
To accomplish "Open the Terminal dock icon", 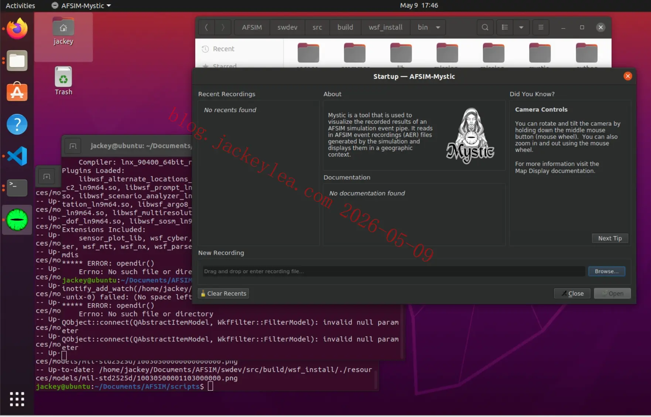I will pyautogui.click(x=17, y=188).
